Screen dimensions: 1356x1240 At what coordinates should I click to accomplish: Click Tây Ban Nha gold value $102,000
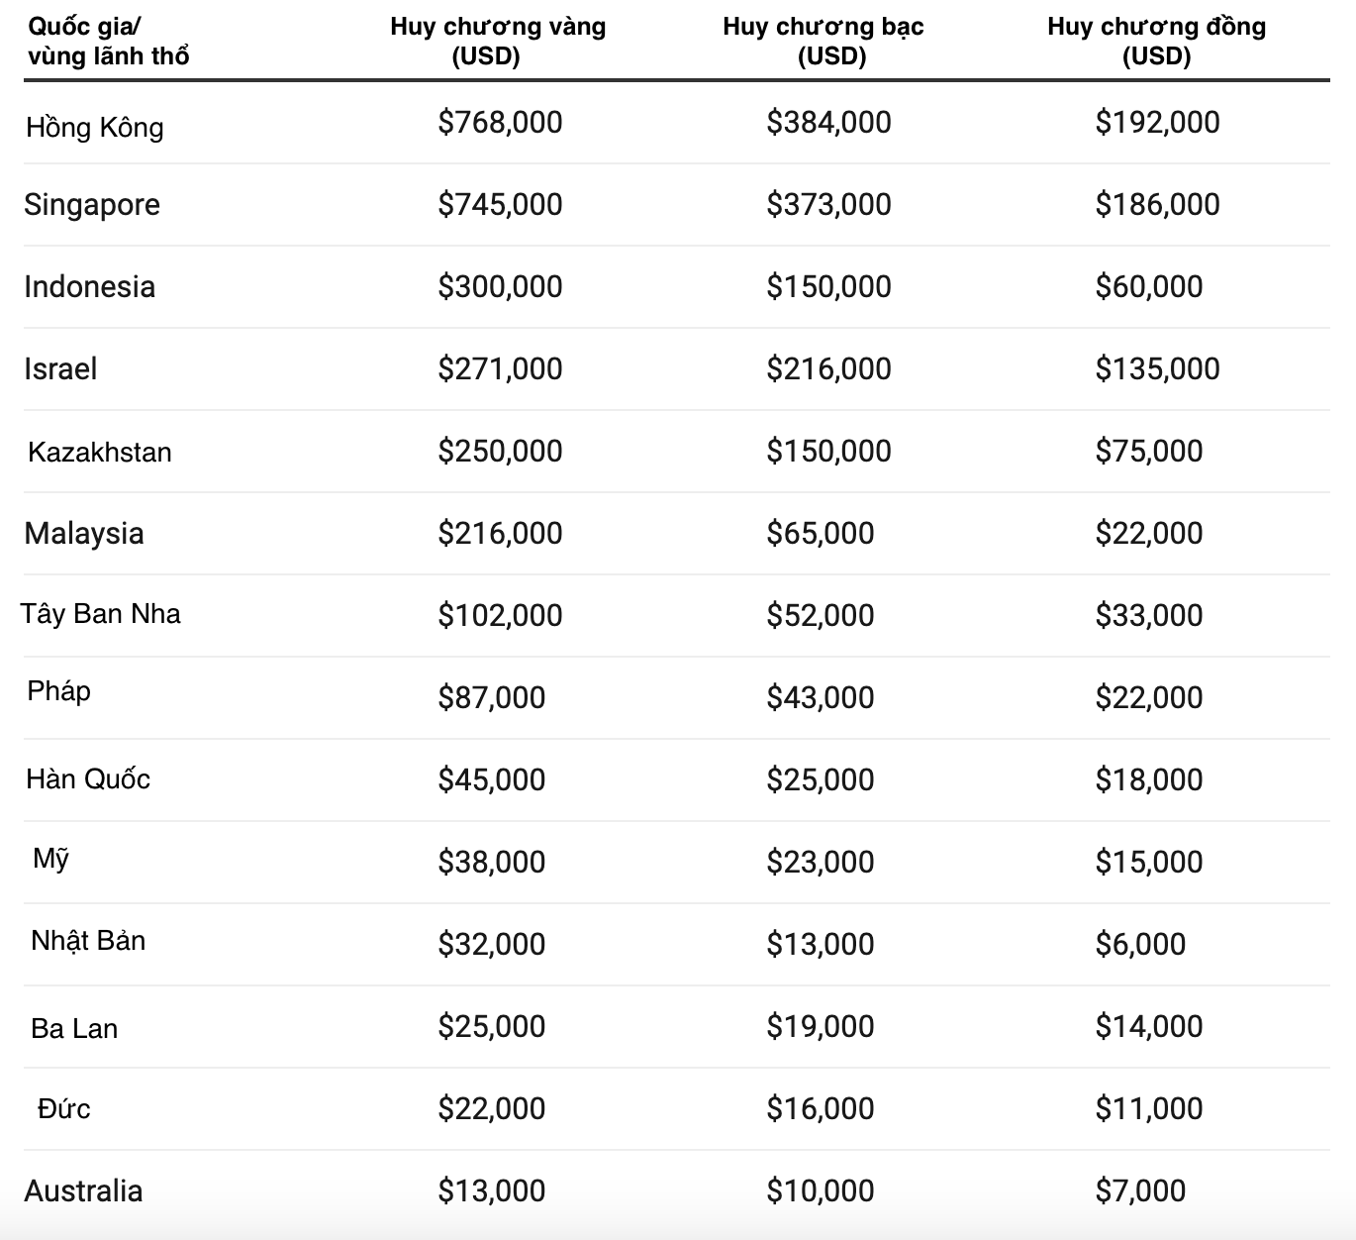(500, 615)
